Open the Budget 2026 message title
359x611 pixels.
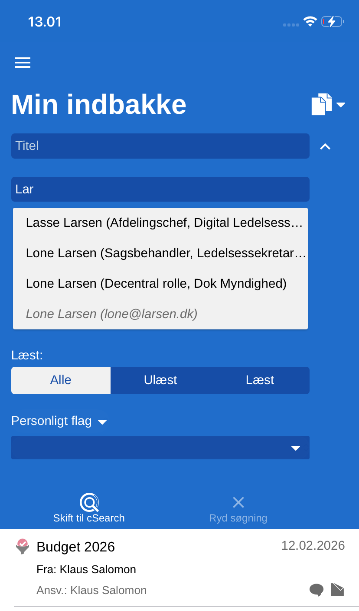(x=76, y=547)
